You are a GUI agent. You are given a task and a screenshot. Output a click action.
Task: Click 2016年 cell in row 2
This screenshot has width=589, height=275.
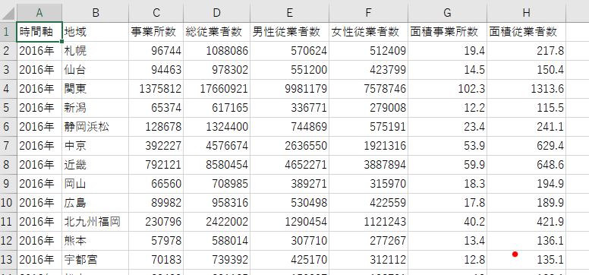point(39,51)
